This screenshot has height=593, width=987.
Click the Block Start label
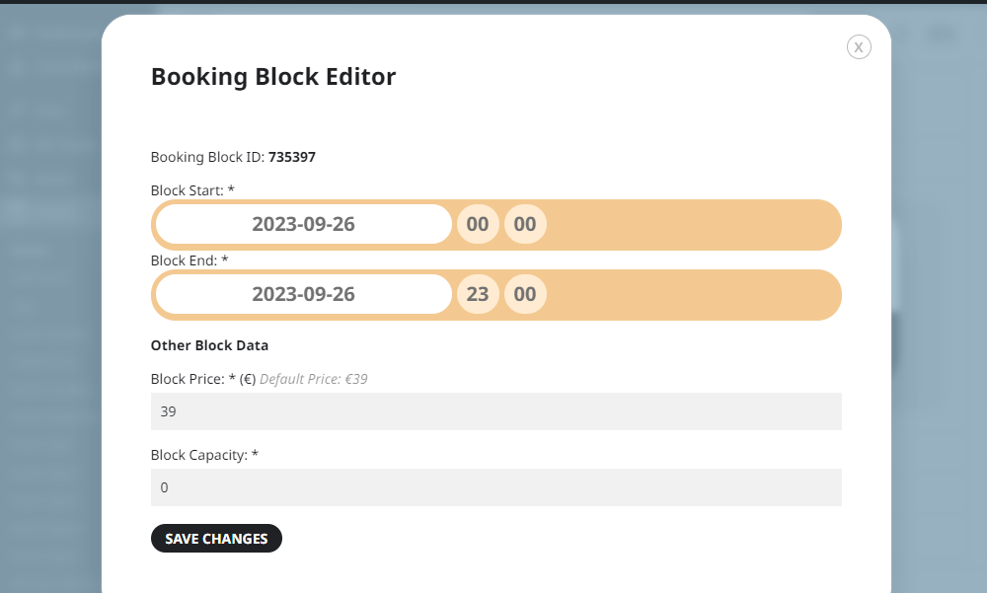192,190
